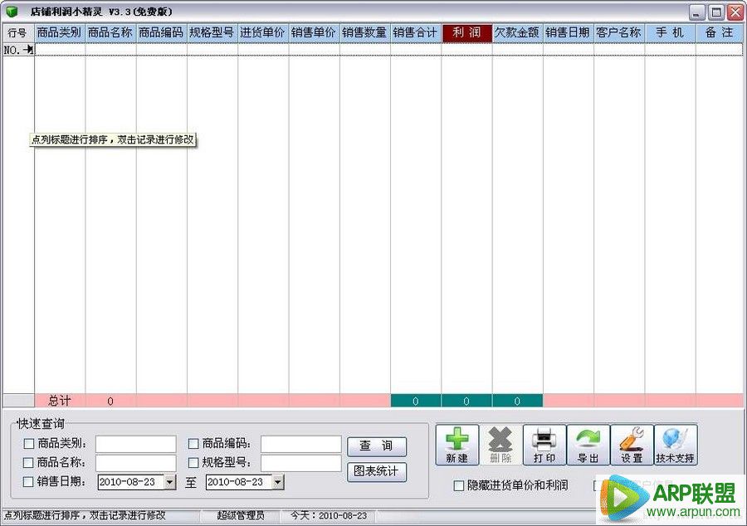
Task: Click the 技术支持 globe icon
Action: click(675, 444)
